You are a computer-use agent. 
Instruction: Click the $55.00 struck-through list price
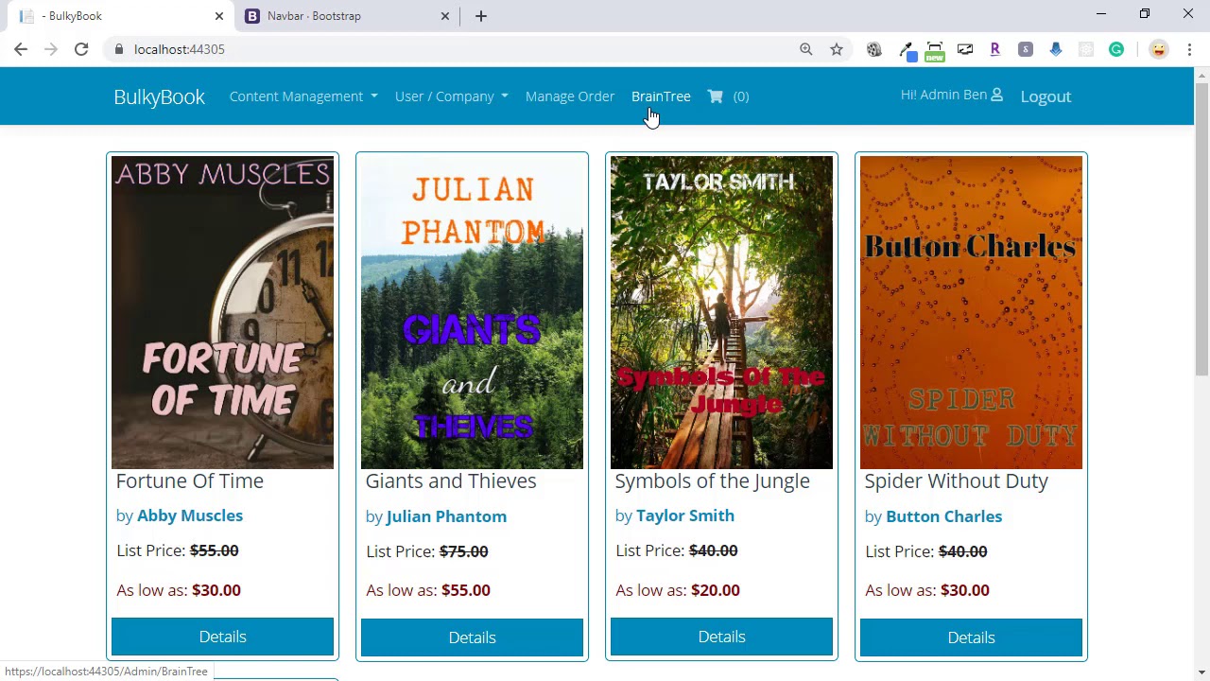coord(214,550)
